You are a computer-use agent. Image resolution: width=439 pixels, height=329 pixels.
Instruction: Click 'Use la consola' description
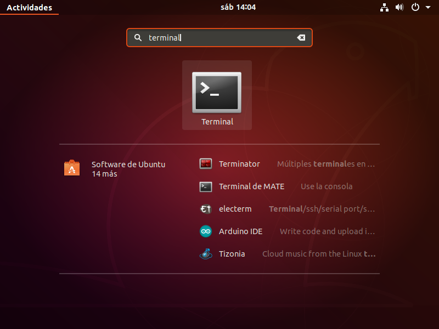pos(327,186)
